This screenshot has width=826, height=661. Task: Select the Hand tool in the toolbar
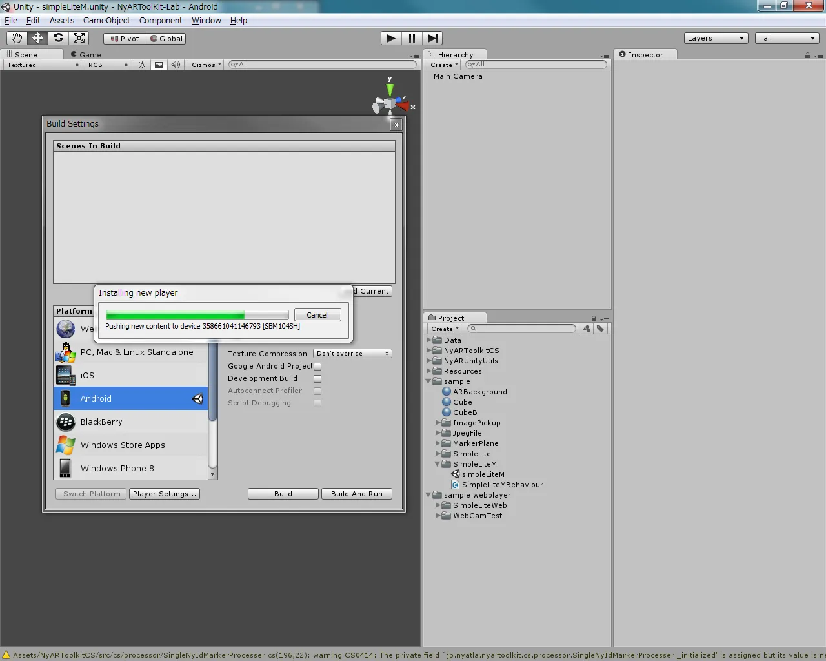pyautogui.click(x=17, y=38)
